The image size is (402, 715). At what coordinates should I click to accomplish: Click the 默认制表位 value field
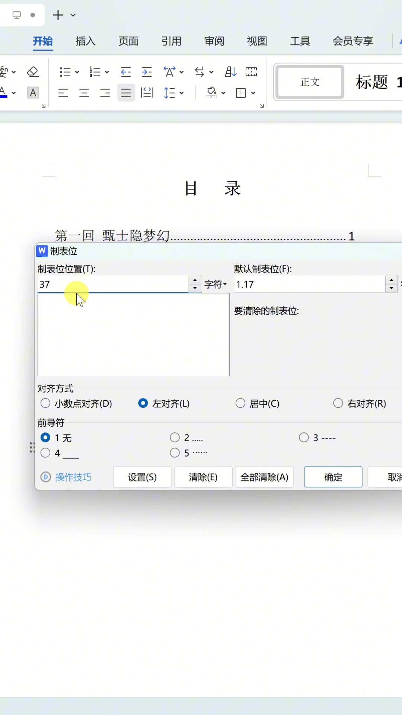pos(310,285)
